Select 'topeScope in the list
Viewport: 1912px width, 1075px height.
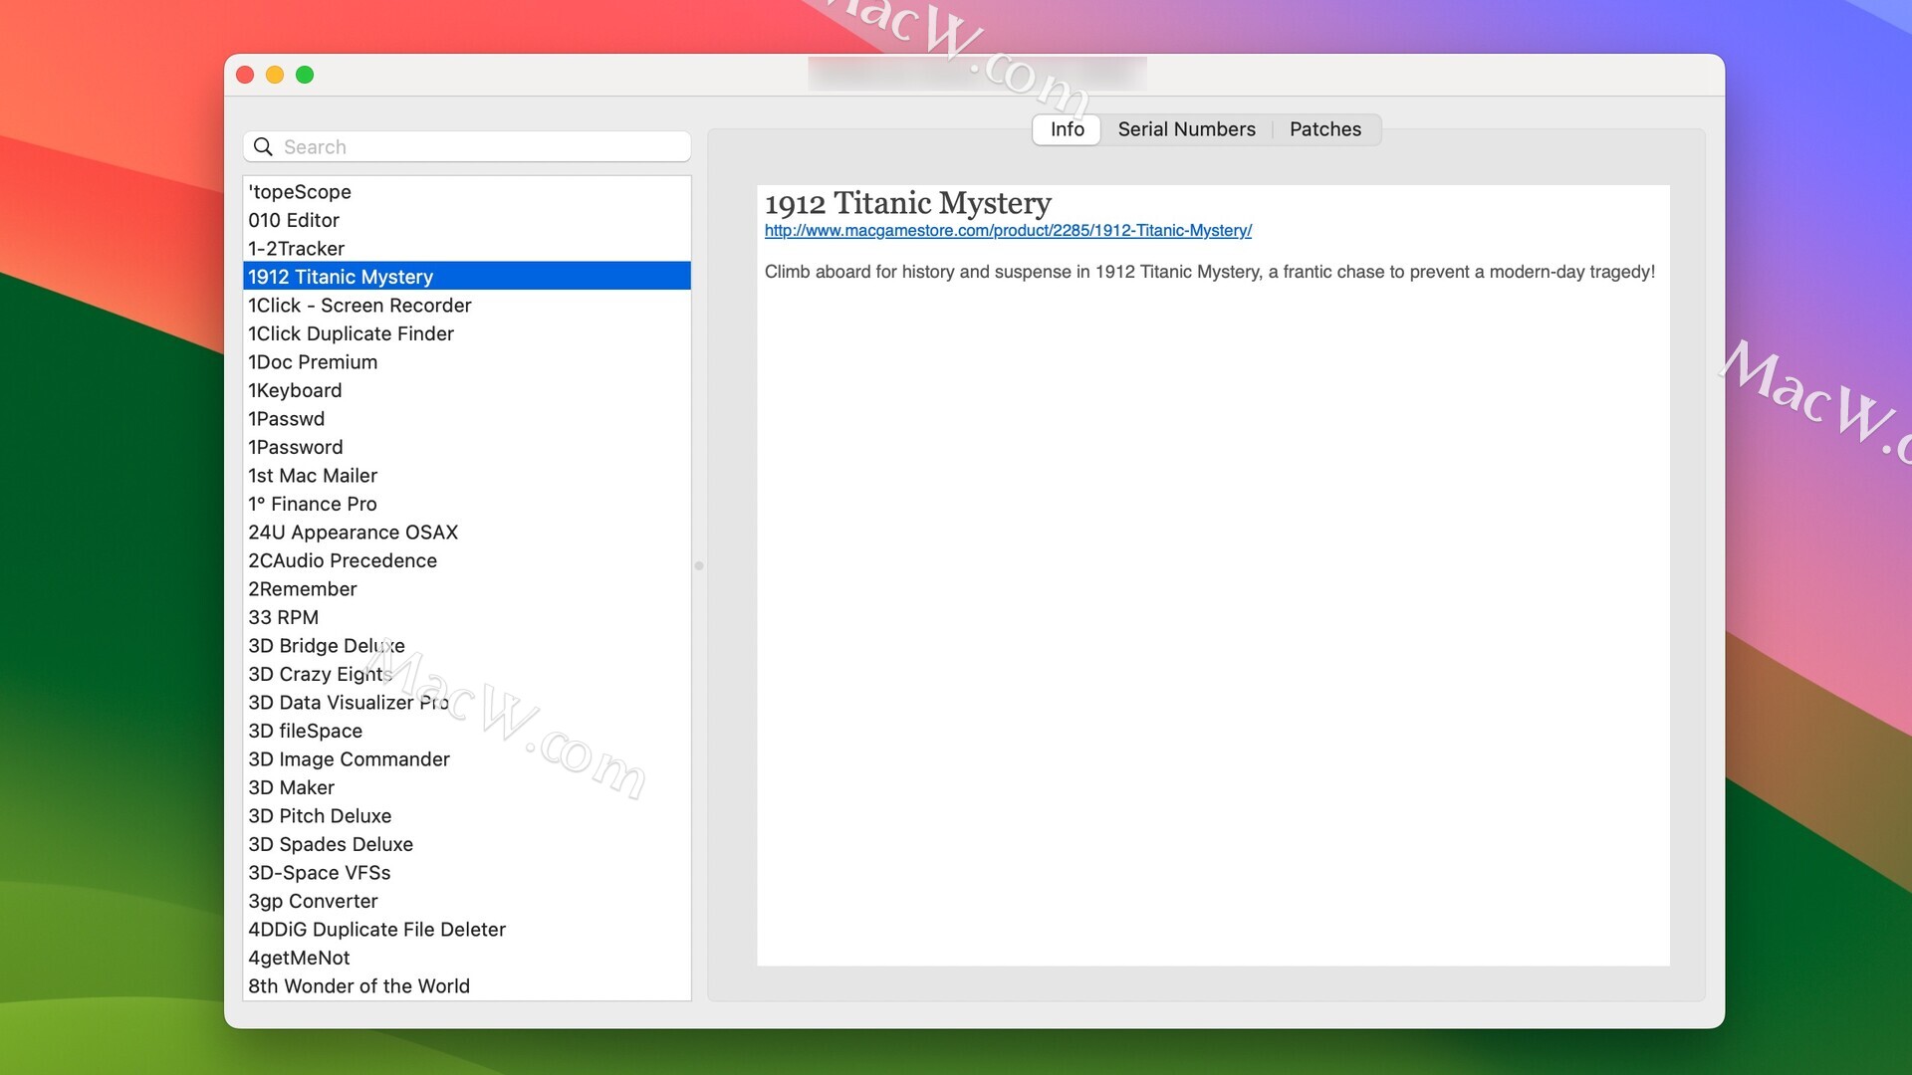point(467,192)
